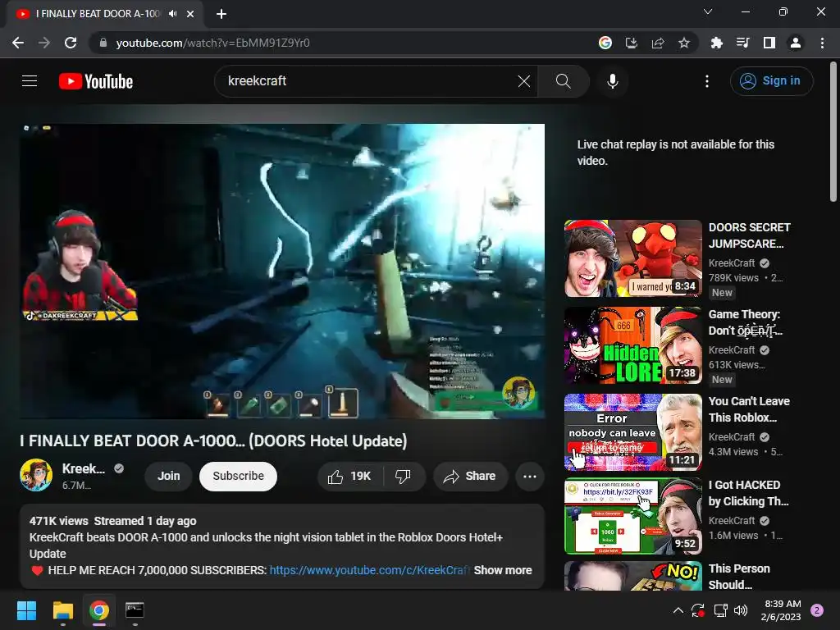Image resolution: width=840 pixels, height=630 pixels.
Task: Open Google icon in address bar
Action: click(x=605, y=43)
